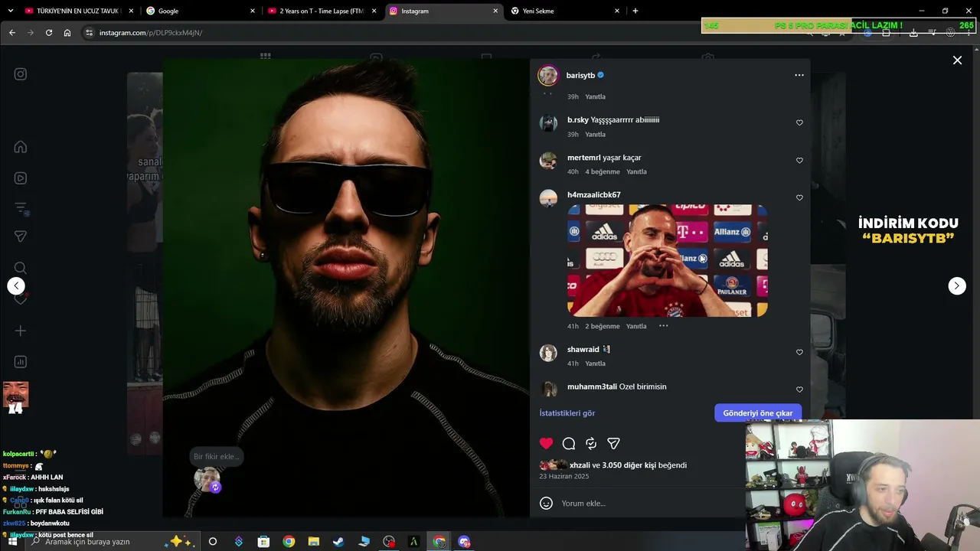The image size is (980, 551).
Task: View the 4 beğenme likes on mertemrl's comment
Action: pyautogui.click(x=603, y=172)
